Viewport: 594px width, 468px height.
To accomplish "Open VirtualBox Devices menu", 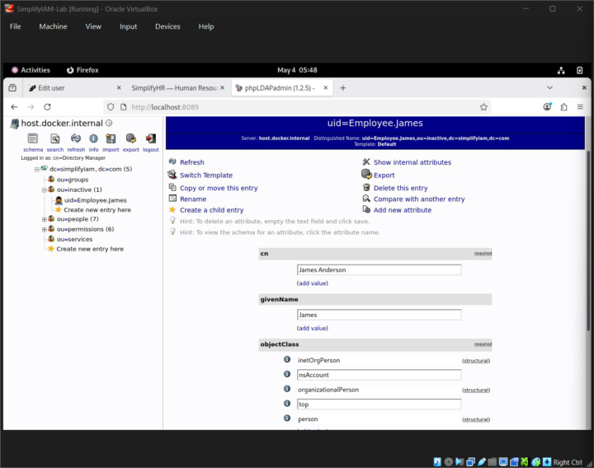I will tap(167, 26).
